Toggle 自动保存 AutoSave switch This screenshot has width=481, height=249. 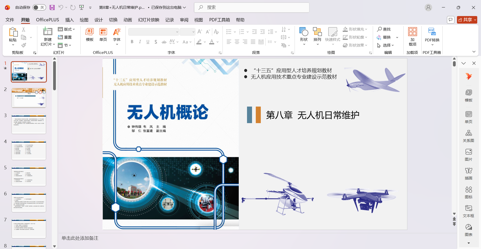pyautogui.click(x=39, y=8)
